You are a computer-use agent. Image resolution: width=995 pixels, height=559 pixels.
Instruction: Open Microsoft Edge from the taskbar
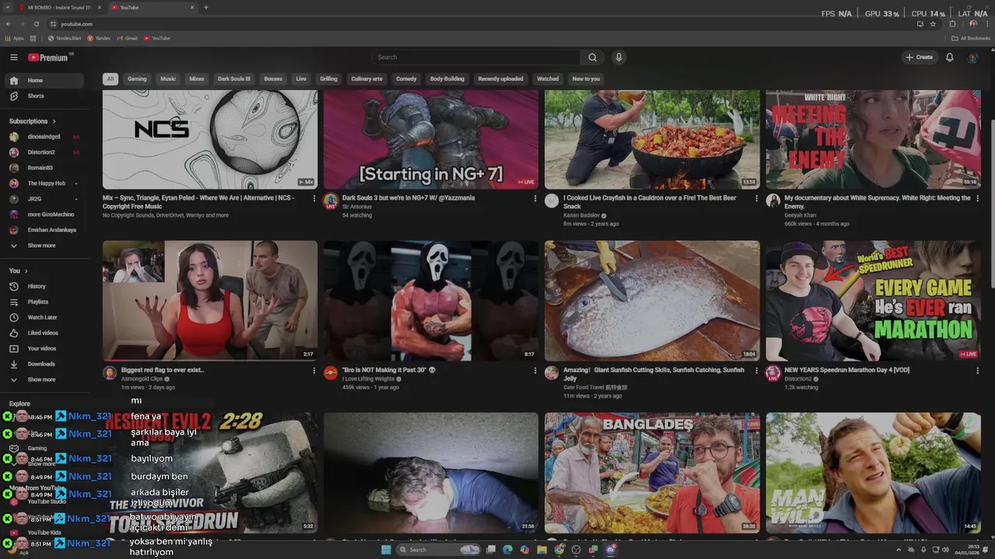(x=508, y=550)
